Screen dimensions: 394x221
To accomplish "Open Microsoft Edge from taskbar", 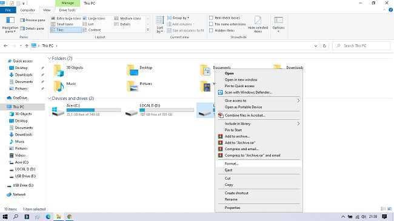I will [x=48, y=217].
